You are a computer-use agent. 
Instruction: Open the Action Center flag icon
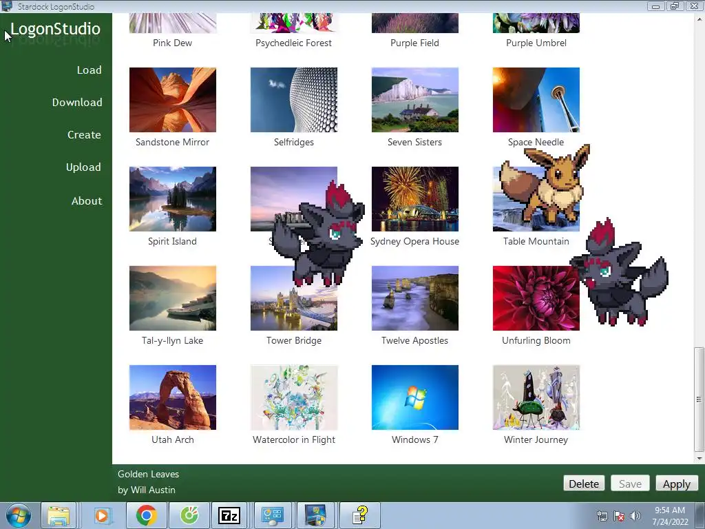click(619, 516)
